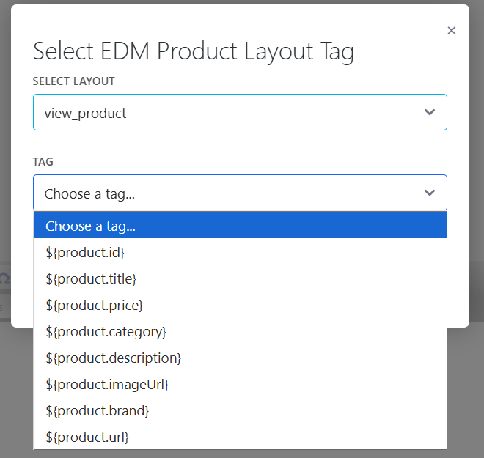Click the chevron arrow in the Tag field
The height and width of the screenshot is (458, 484).
click(x=430, y=193)
